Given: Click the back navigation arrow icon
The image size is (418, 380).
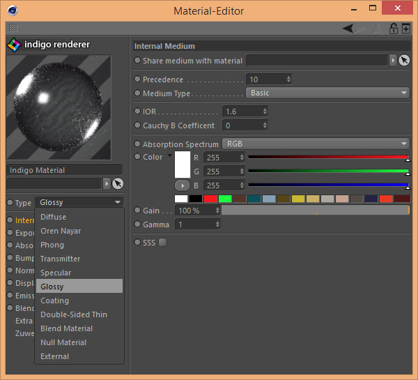Looking at the screenshot, I should [349, 29].
